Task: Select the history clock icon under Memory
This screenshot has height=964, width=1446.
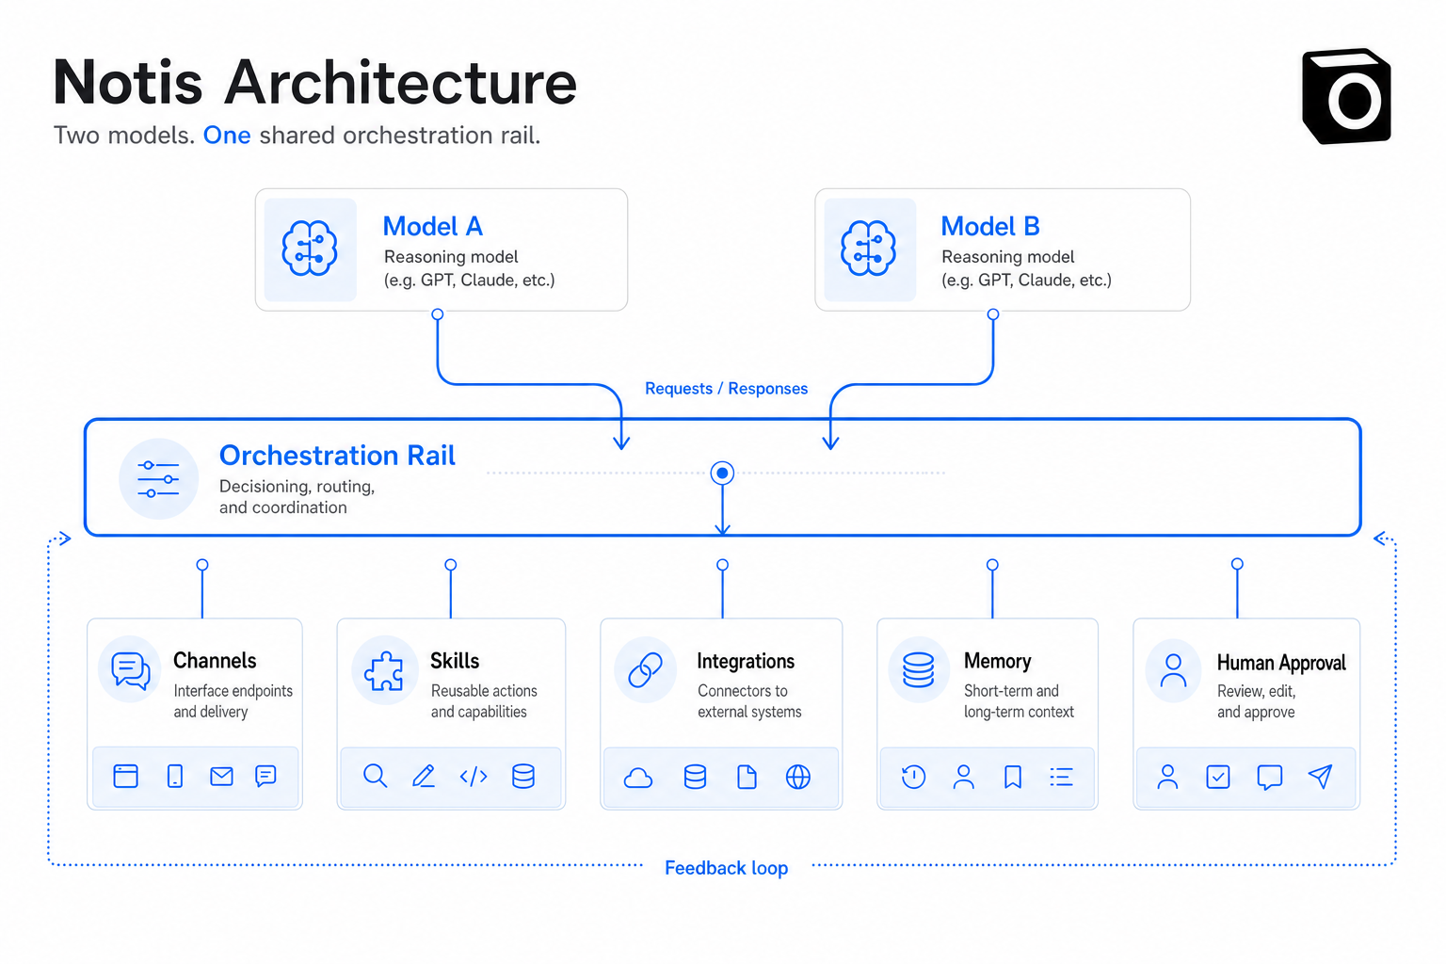Action: 913,777
